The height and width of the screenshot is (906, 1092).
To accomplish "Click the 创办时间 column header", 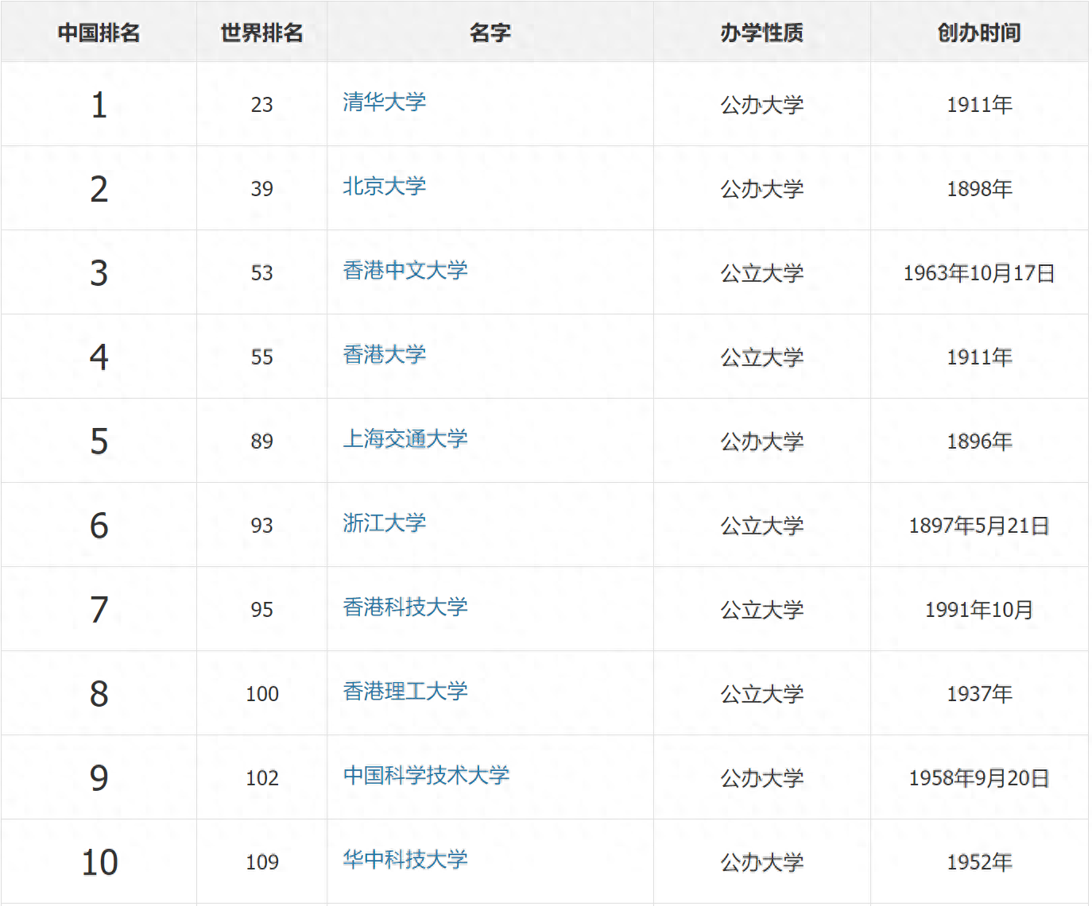I will point(979,33).
